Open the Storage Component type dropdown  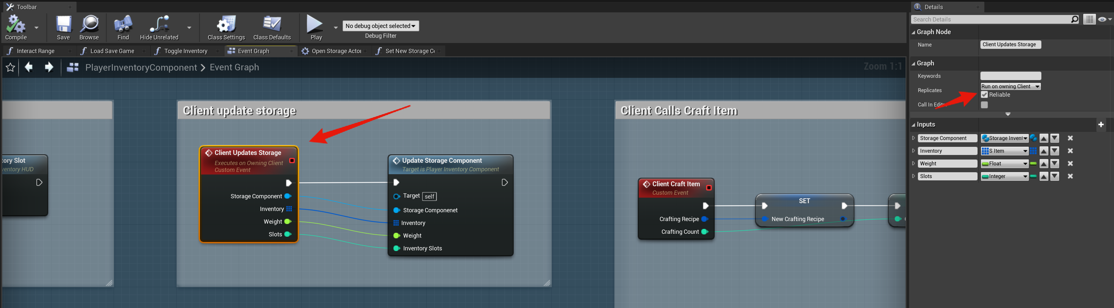pos(1004,138)
